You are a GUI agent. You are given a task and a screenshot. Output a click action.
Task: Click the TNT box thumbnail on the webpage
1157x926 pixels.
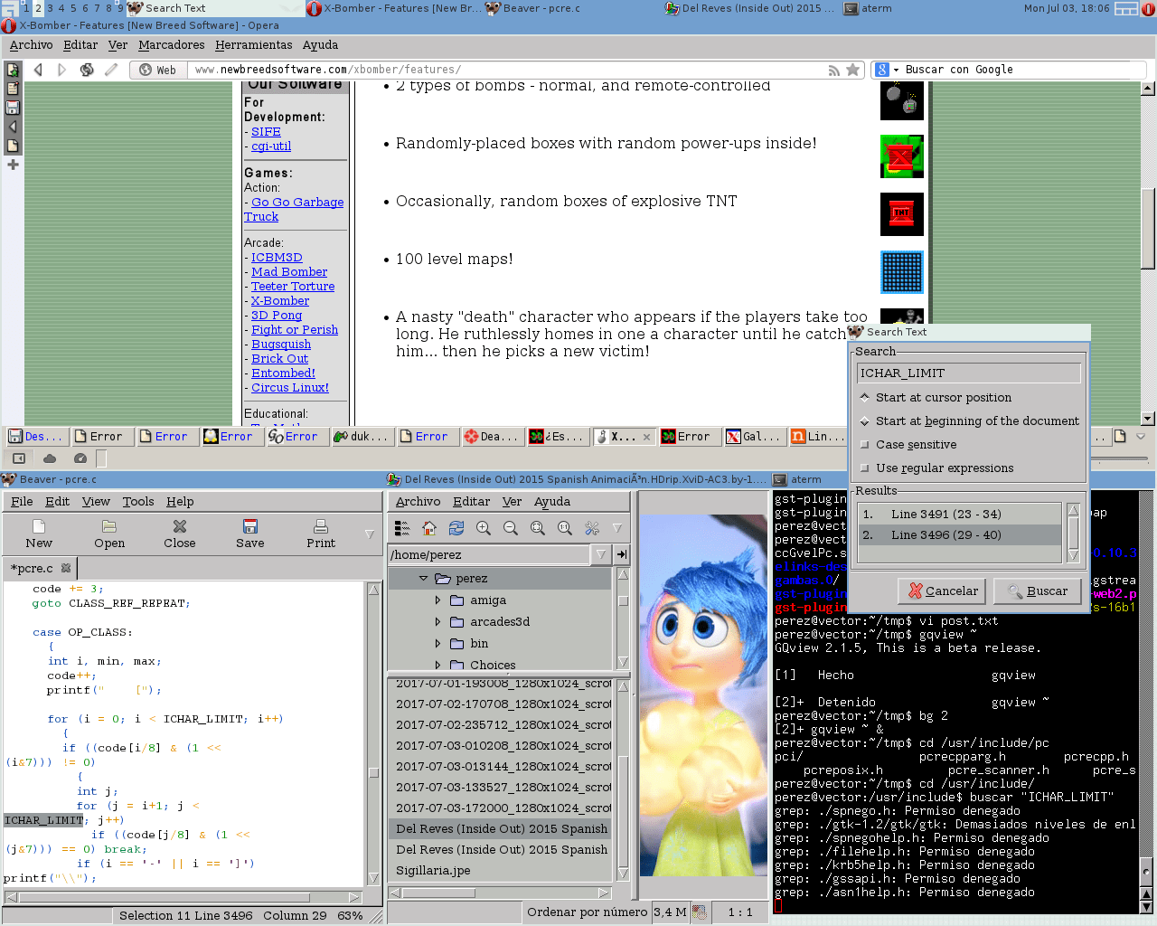click(x=902, y=214)
